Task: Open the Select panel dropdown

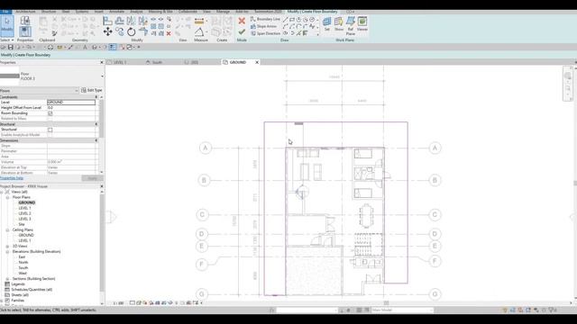Action: click(7, 40)
